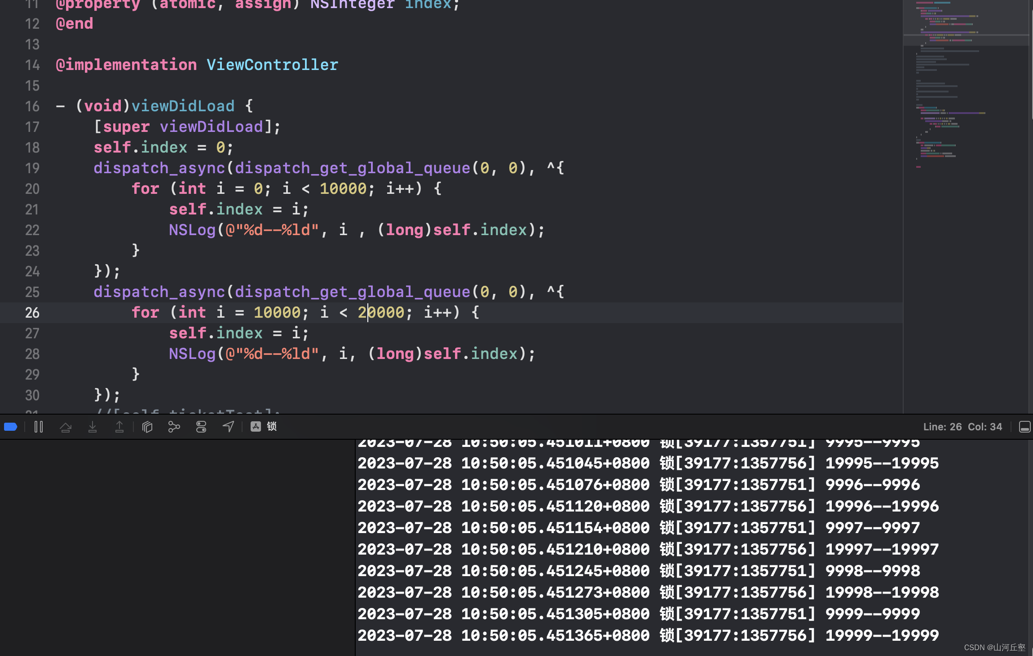Click the Line: 26 Col: 34 indicator

click(x=962, y=427)
